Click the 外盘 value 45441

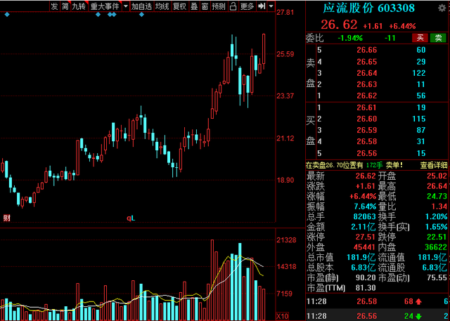click(x=364, y=247)
